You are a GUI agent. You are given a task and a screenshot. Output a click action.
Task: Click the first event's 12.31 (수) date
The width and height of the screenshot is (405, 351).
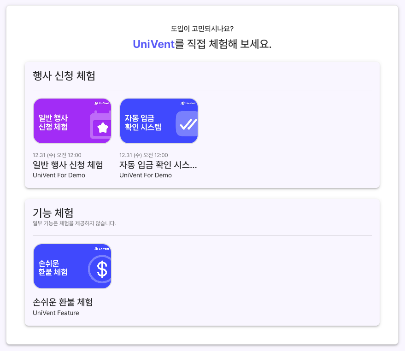point(44,155)
